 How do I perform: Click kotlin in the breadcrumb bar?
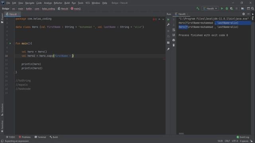pos(29,9)
